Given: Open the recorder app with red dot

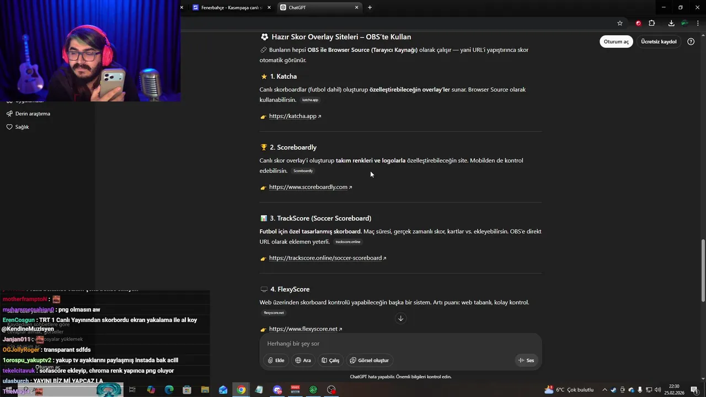Looking at the screenshot, I should (x=331, y=390).
